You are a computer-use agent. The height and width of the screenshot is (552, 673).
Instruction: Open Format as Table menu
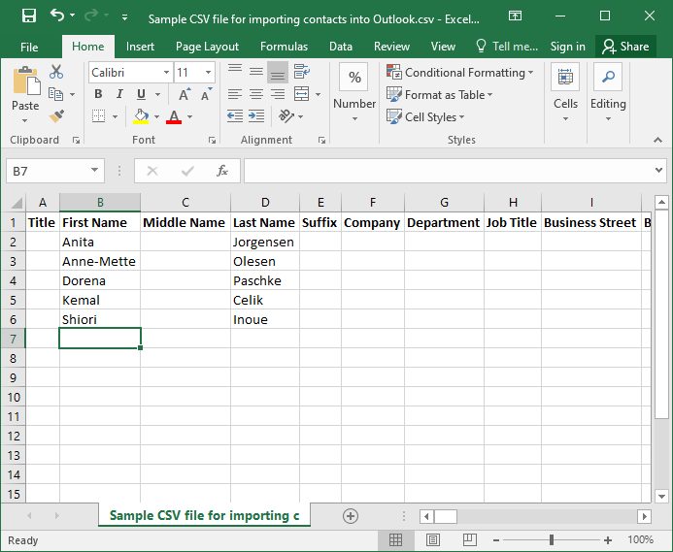click(x=440, y=95)
